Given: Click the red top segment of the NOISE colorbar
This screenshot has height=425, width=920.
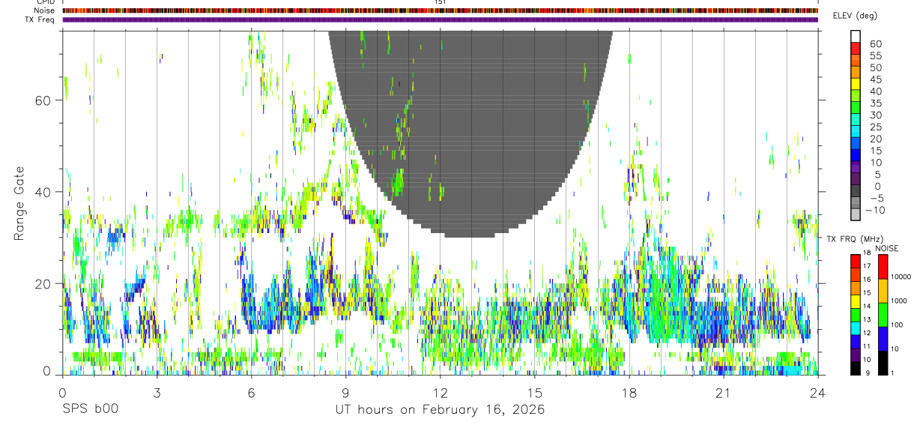Looking at the screenshot, I should [882, 267].
